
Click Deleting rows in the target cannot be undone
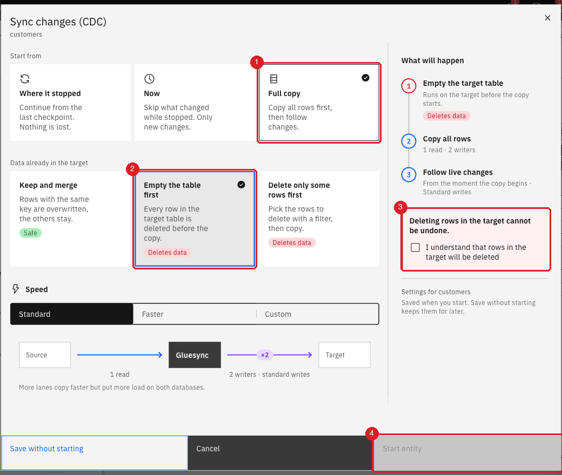470,226
